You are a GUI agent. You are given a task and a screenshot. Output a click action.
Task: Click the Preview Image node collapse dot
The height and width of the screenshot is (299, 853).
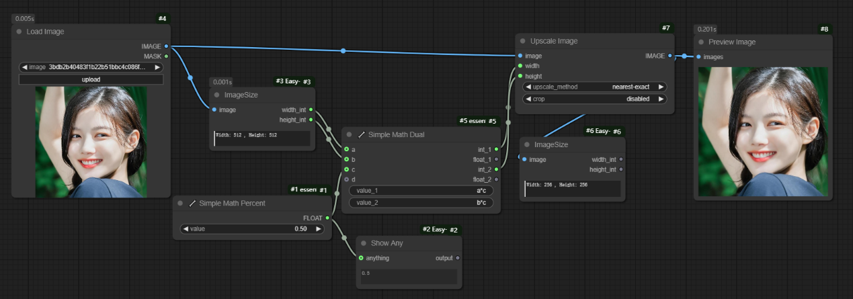click(x=701, y=42)
